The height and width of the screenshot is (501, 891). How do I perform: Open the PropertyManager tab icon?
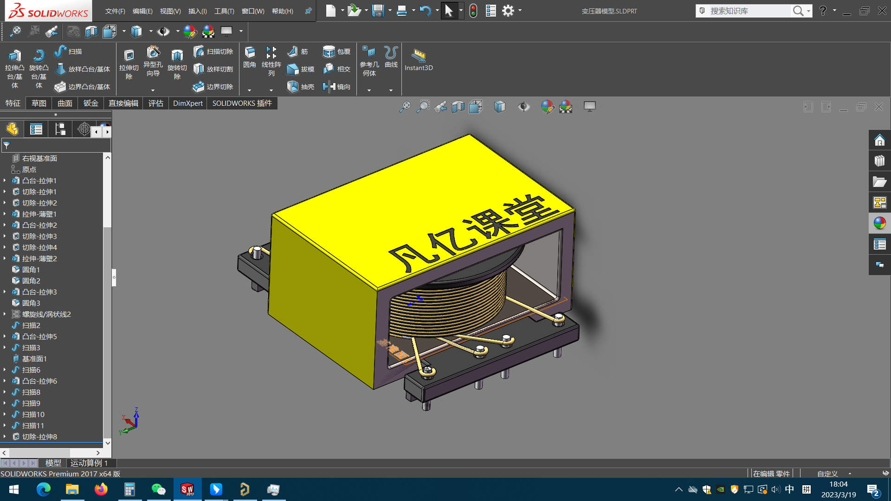(36, 129)
